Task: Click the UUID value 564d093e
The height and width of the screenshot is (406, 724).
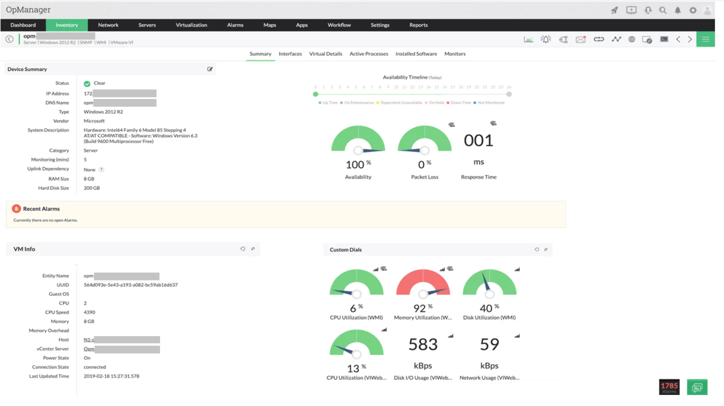Action: (x=131, y=285)
